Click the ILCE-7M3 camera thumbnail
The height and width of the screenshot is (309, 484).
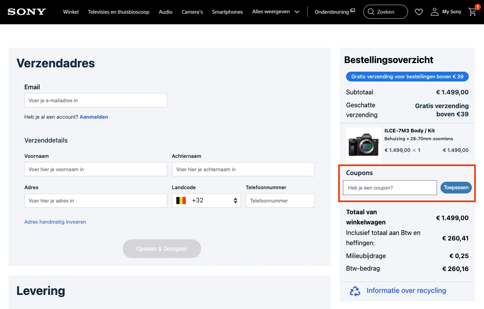363,145
